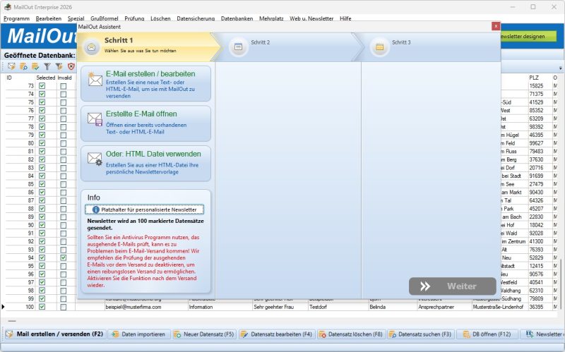Uncheck Invalid for record 94
Viewport: 565px width, 352px height.
coord(64,257)
